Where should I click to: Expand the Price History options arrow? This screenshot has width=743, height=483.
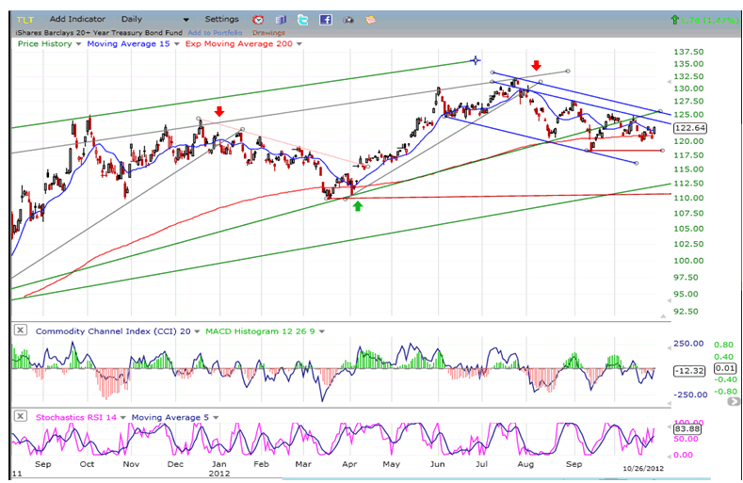[x=78, y=44]
